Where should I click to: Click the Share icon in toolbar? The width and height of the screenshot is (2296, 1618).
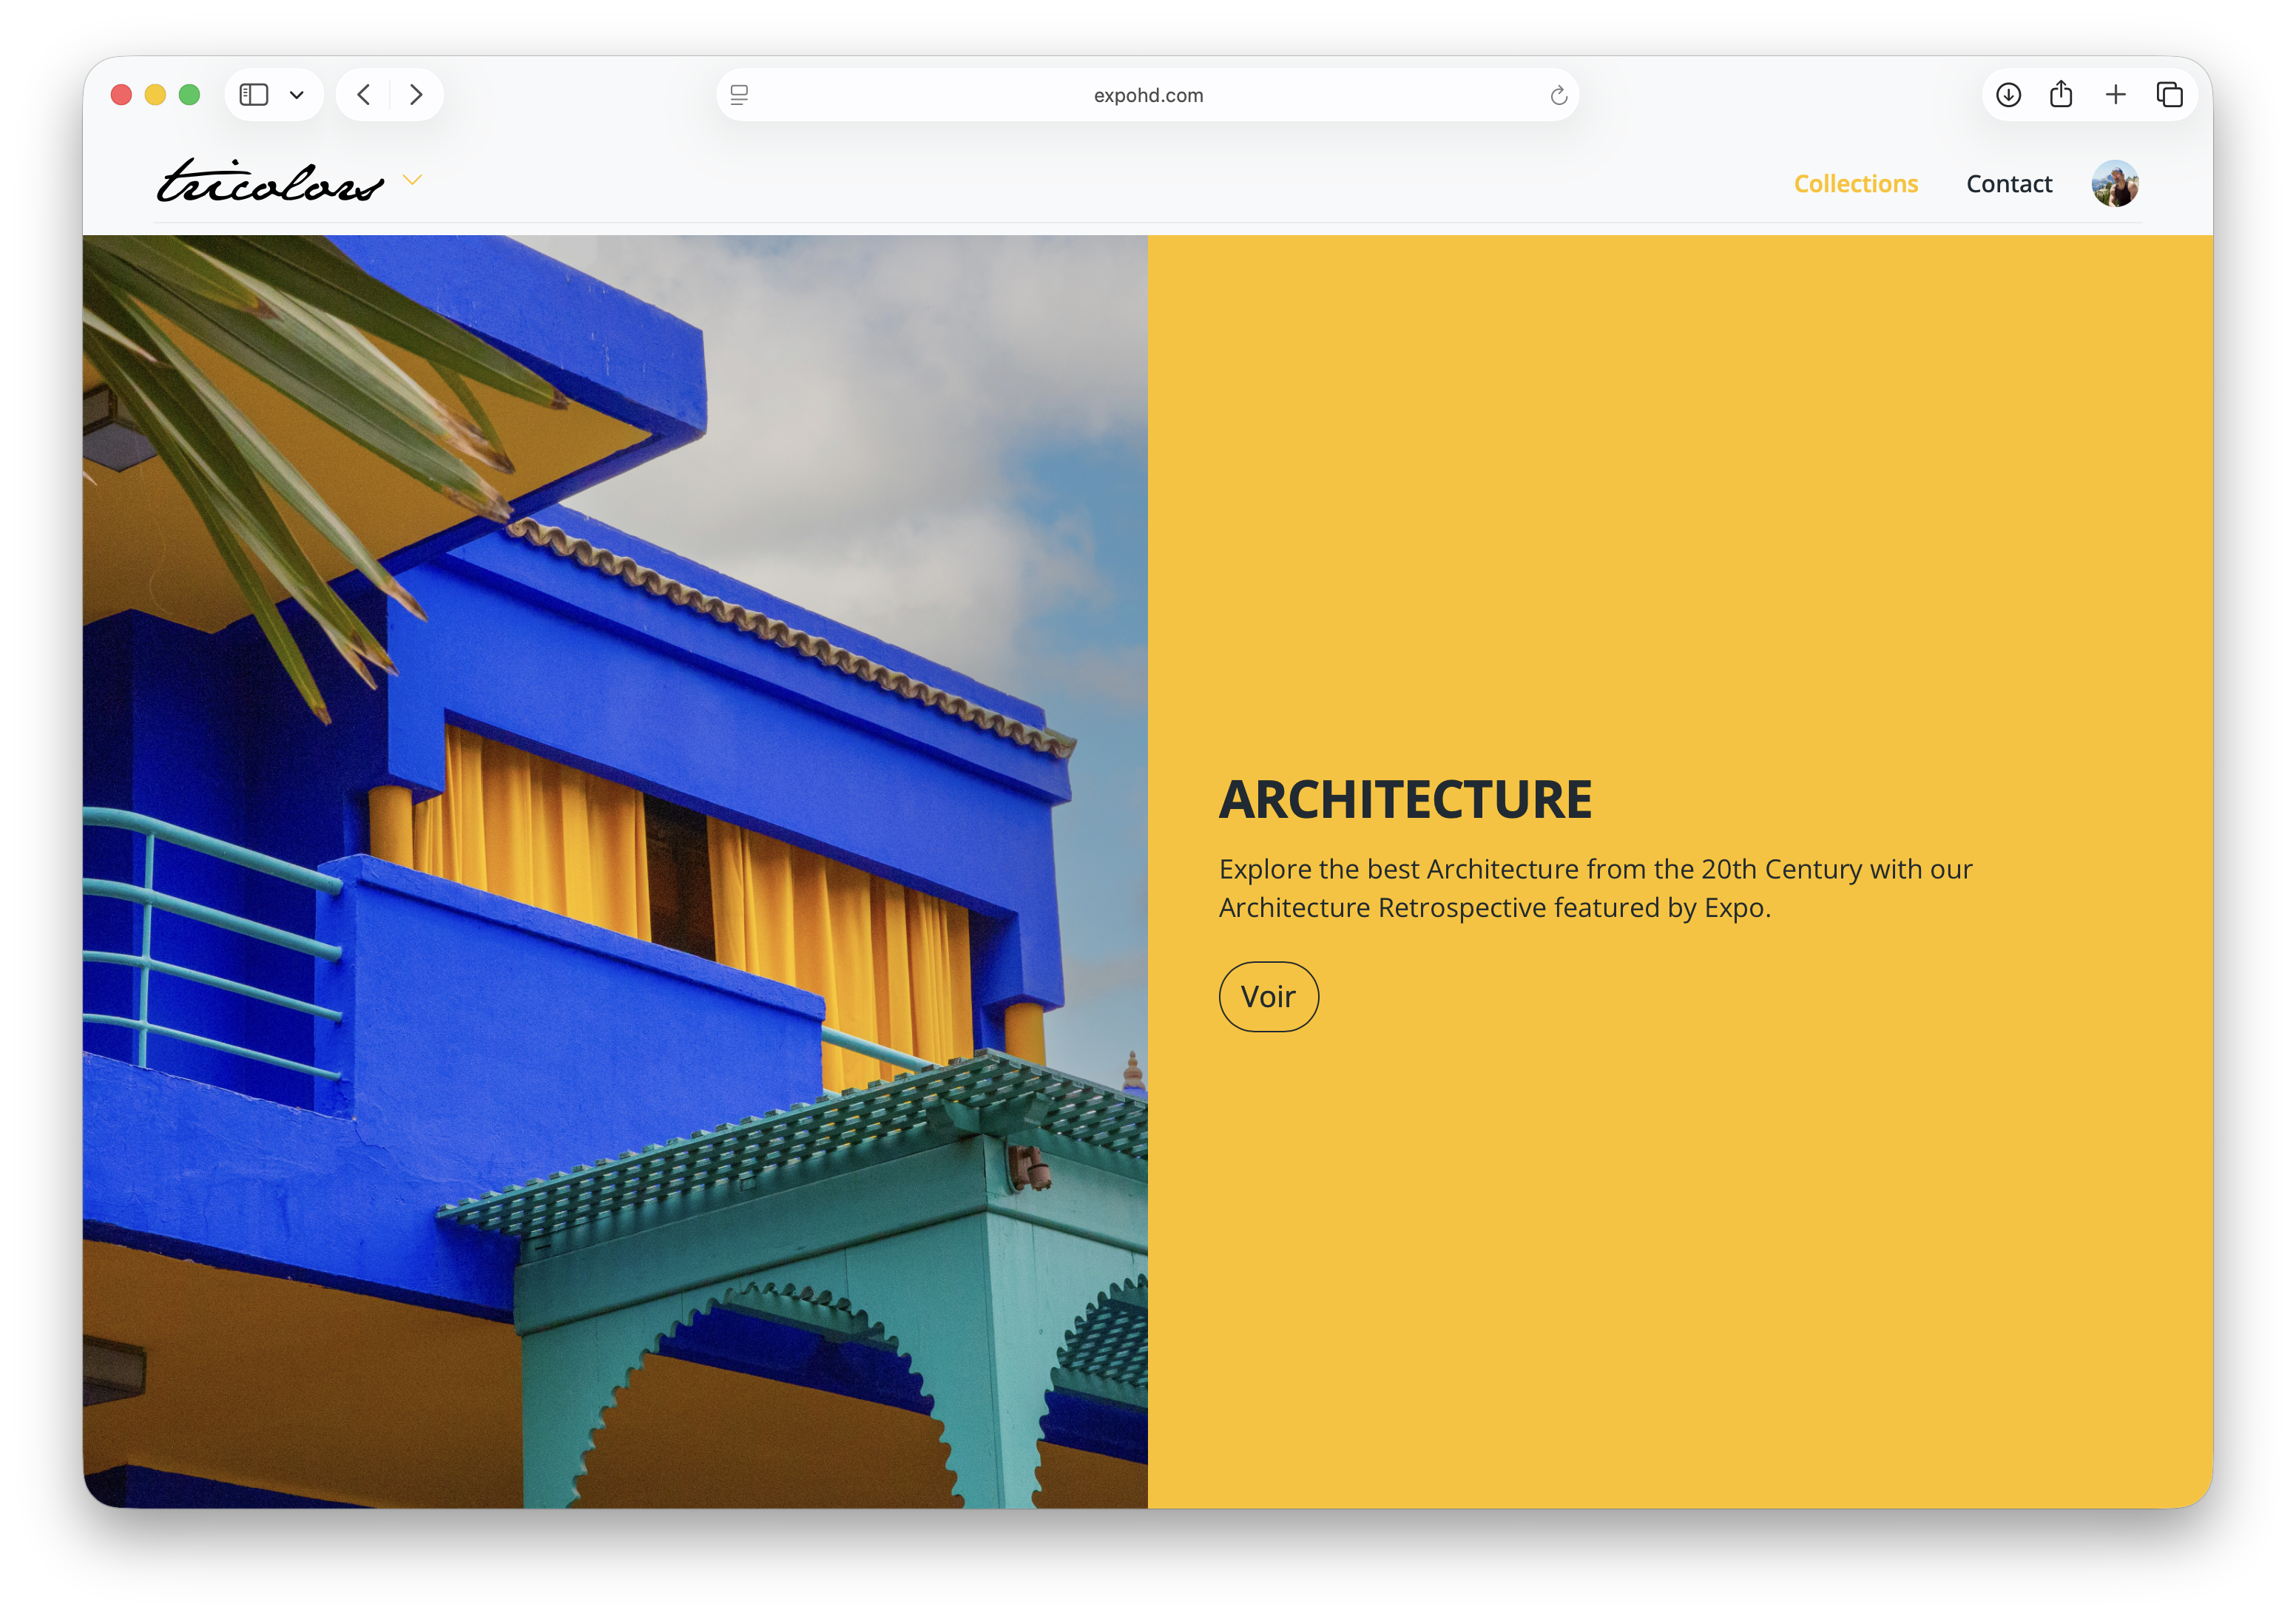pyautogui.click(x=2061, y=95)
